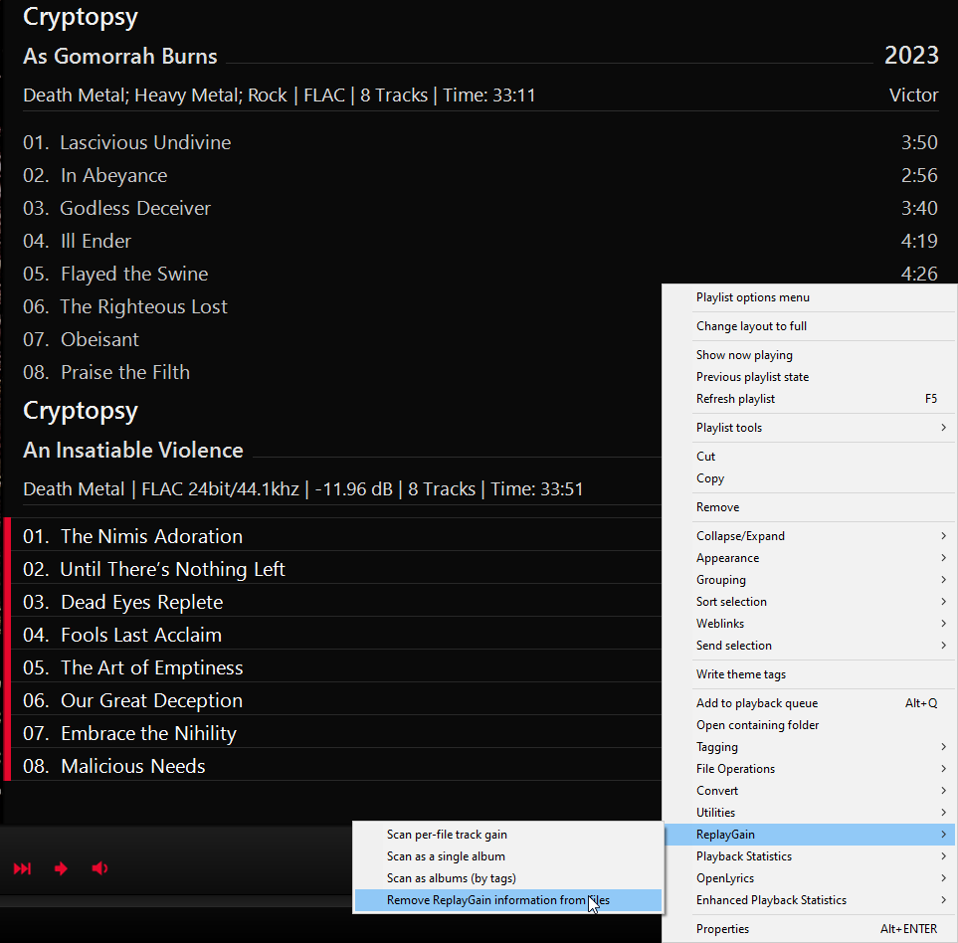This screenshot has height=943, width=958.
Task: Expand the Collapse/Expand submenu
Action: click(810, 535)
